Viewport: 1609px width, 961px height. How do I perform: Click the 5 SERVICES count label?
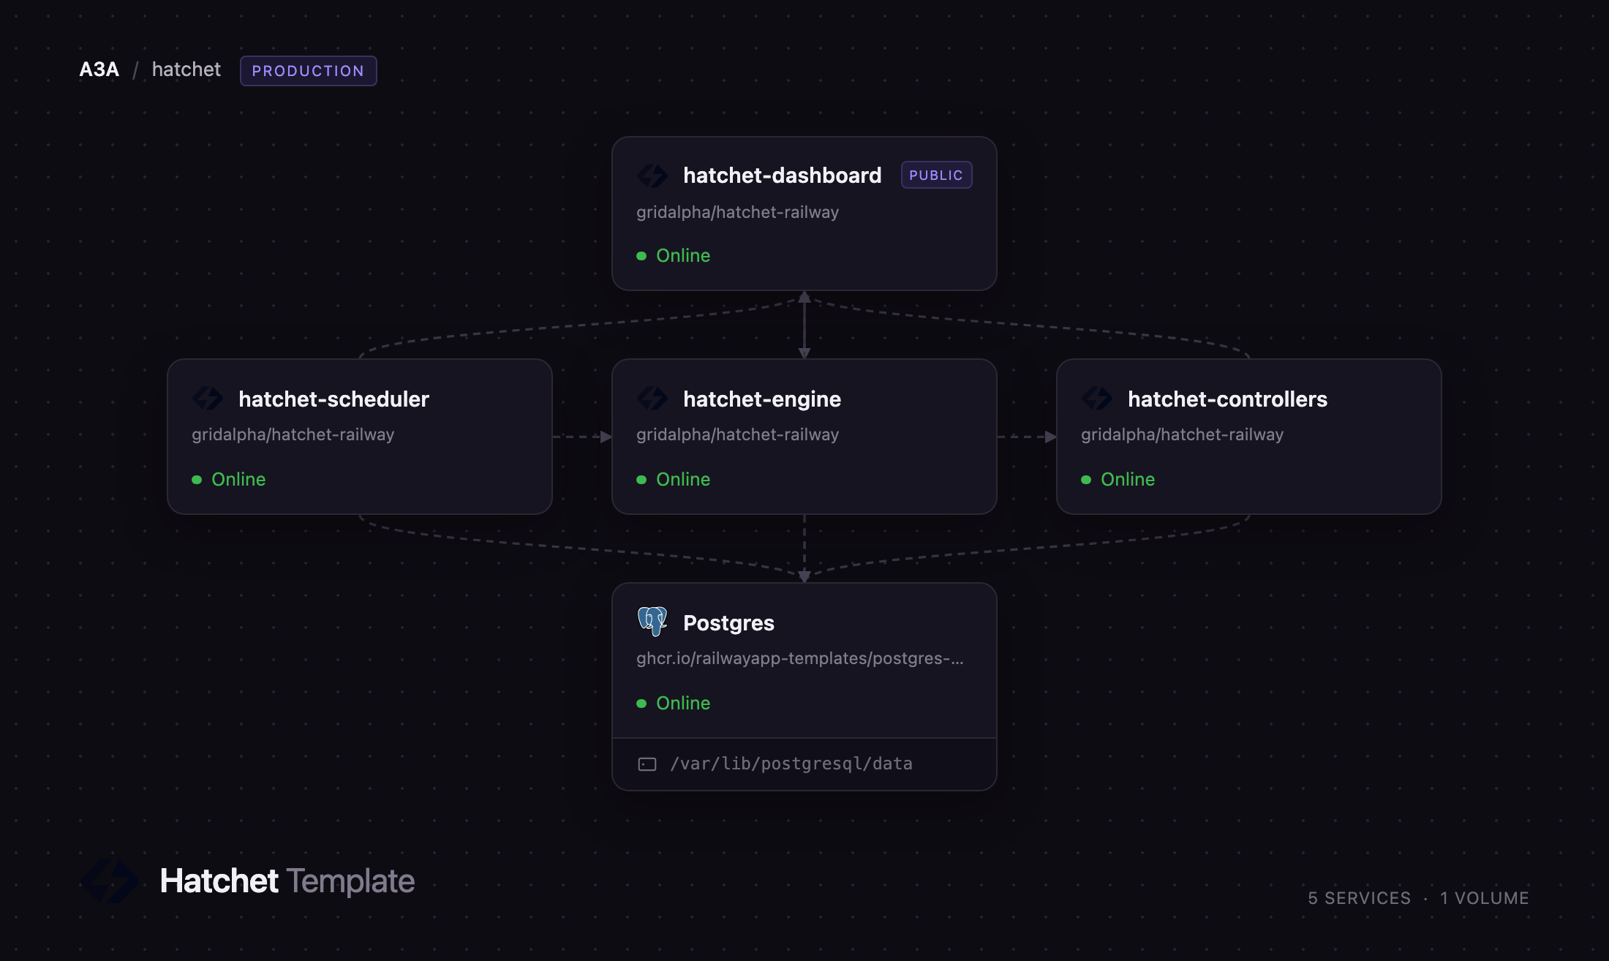click(1360, 898)
